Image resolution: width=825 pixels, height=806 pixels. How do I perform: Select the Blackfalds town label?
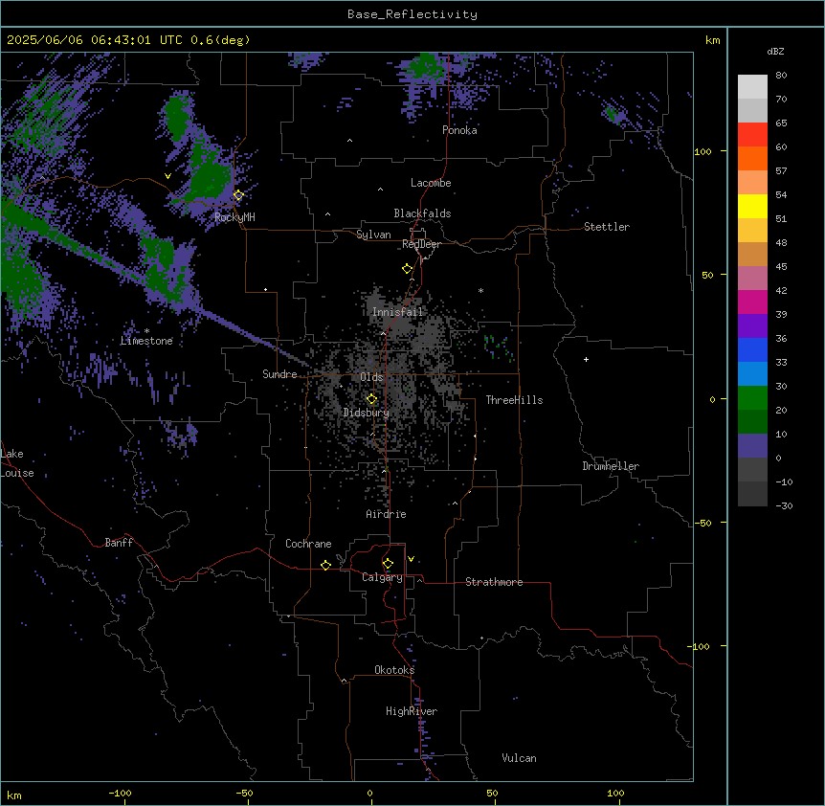coord(422,213)
